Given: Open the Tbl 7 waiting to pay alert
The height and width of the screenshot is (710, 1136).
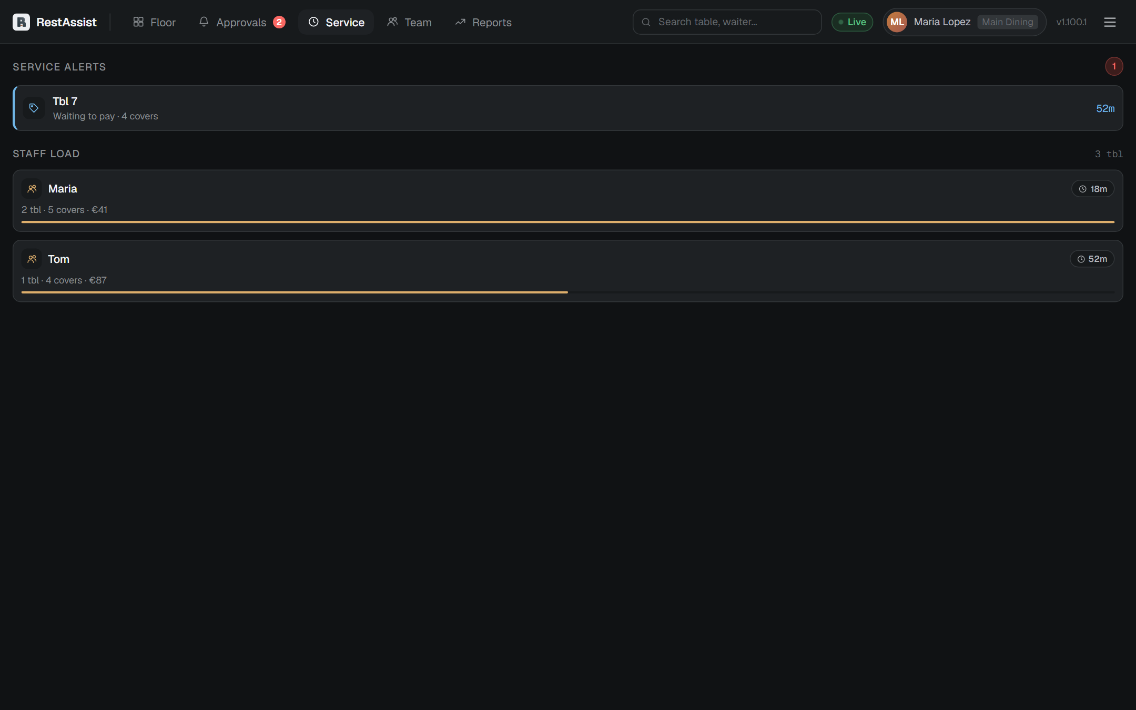Looking at the screenshot, I should pyautogui.click(x=568, y=108).
